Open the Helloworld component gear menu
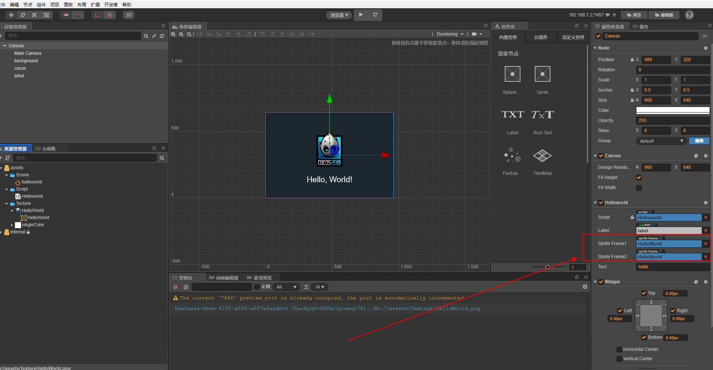The width and height of the screenshot is (713, 370). click(x=705, y=203)
